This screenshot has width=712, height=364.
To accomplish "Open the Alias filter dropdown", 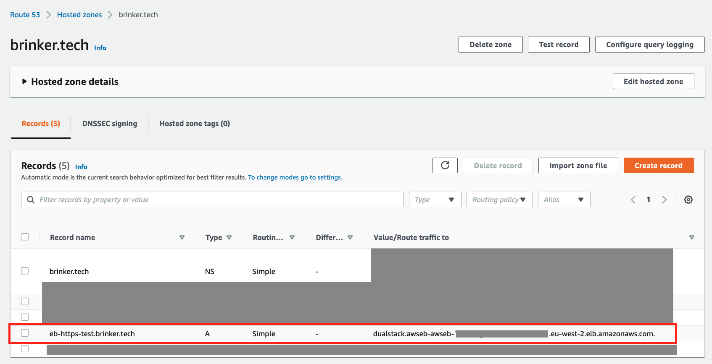I will [564, 200].
